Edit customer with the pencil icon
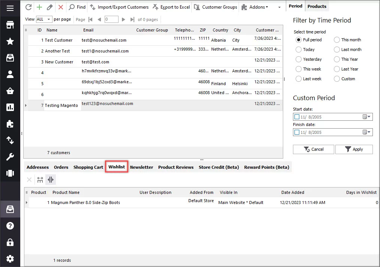 click(50, 7)
